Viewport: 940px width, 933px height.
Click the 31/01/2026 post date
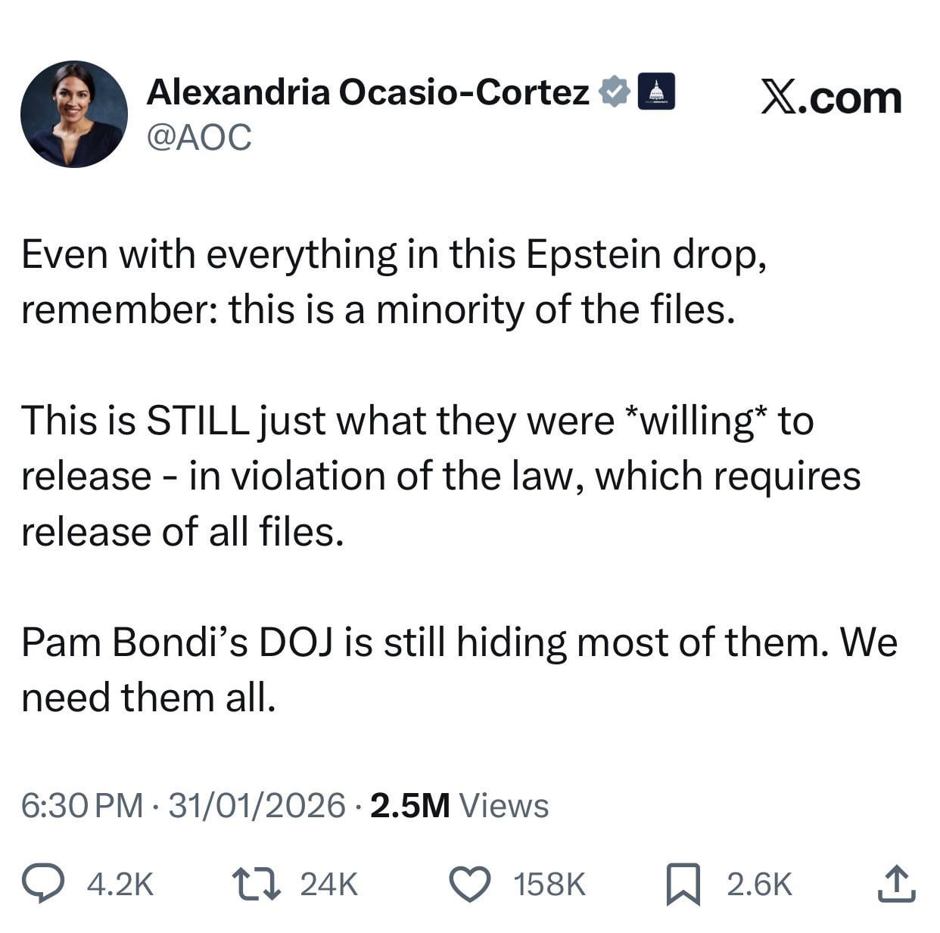(x=257, y=805)
